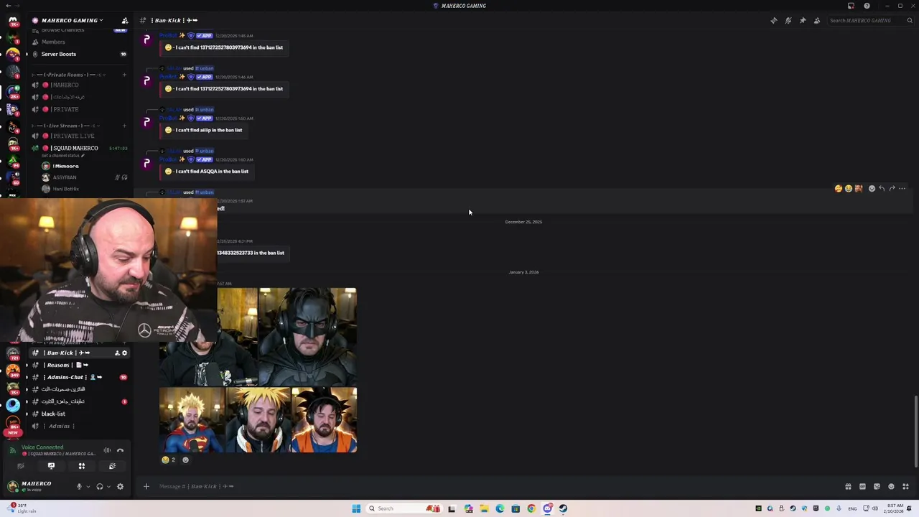Open the apps launcher icon in message bar
The width and height of the screenshot is (919, 517).
905,486
